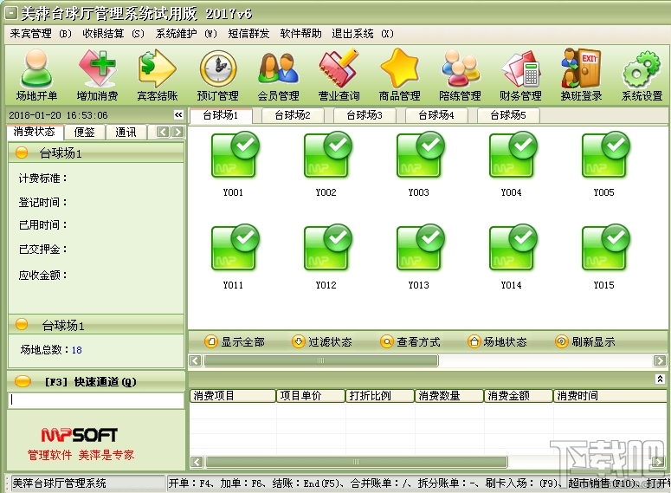
Task: Open 财务管理 calculator icon
Action: click(x=520, y=75)
